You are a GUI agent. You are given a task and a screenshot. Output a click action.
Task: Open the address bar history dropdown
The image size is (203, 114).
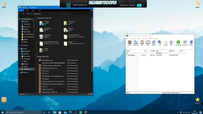click(x=49, y=14)
